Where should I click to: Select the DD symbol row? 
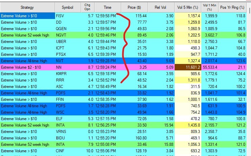(123, 22)
